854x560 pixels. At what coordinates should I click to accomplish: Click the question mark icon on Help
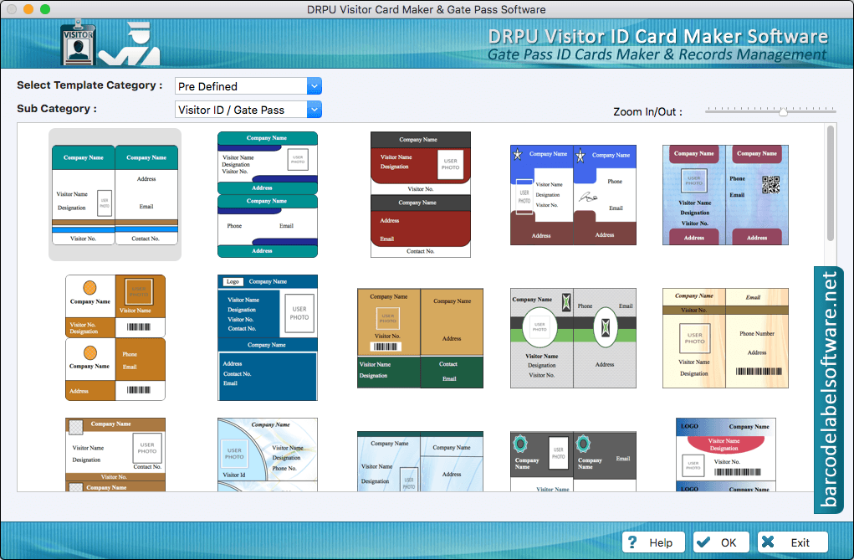[x=632, y=542]
